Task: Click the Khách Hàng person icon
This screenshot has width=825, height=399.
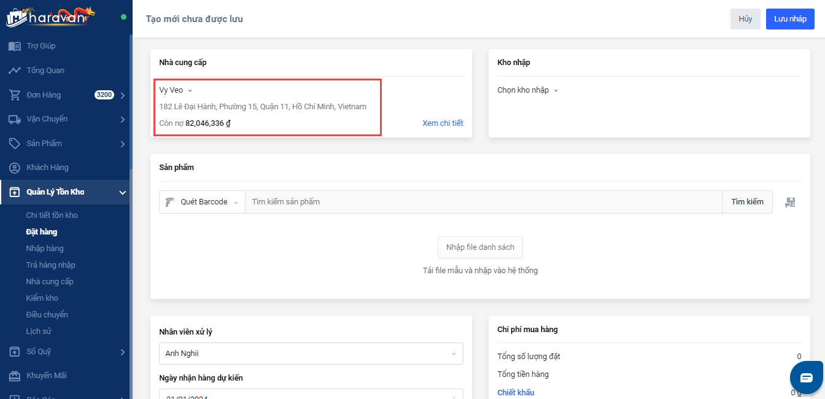Action: (15, 168)
